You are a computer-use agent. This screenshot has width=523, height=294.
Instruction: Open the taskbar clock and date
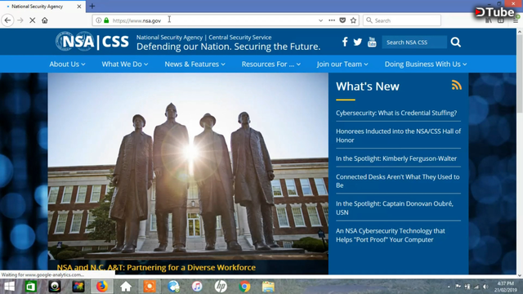point(506,287)
